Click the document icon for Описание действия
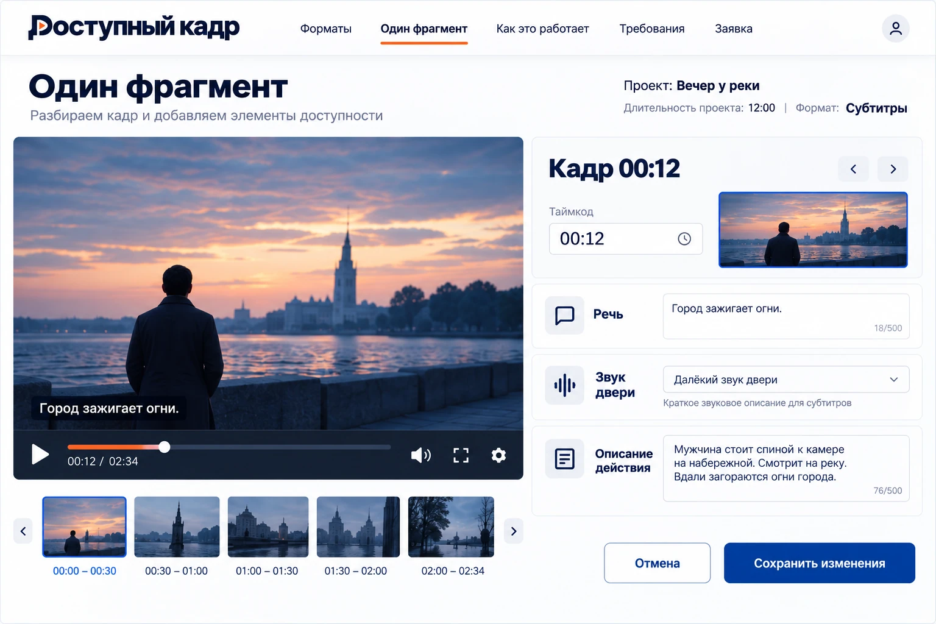This screenshot has width=936, height=624. (x=564, y=458)
